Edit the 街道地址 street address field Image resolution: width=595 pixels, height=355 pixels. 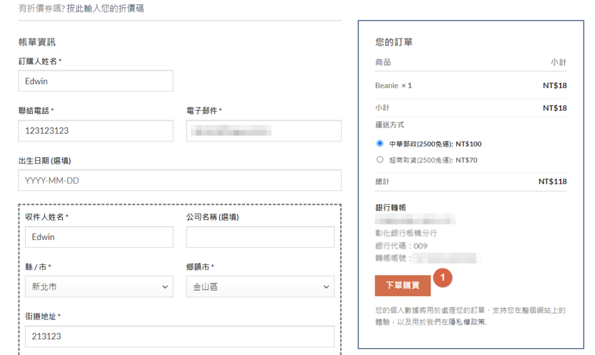pos(180,336)
